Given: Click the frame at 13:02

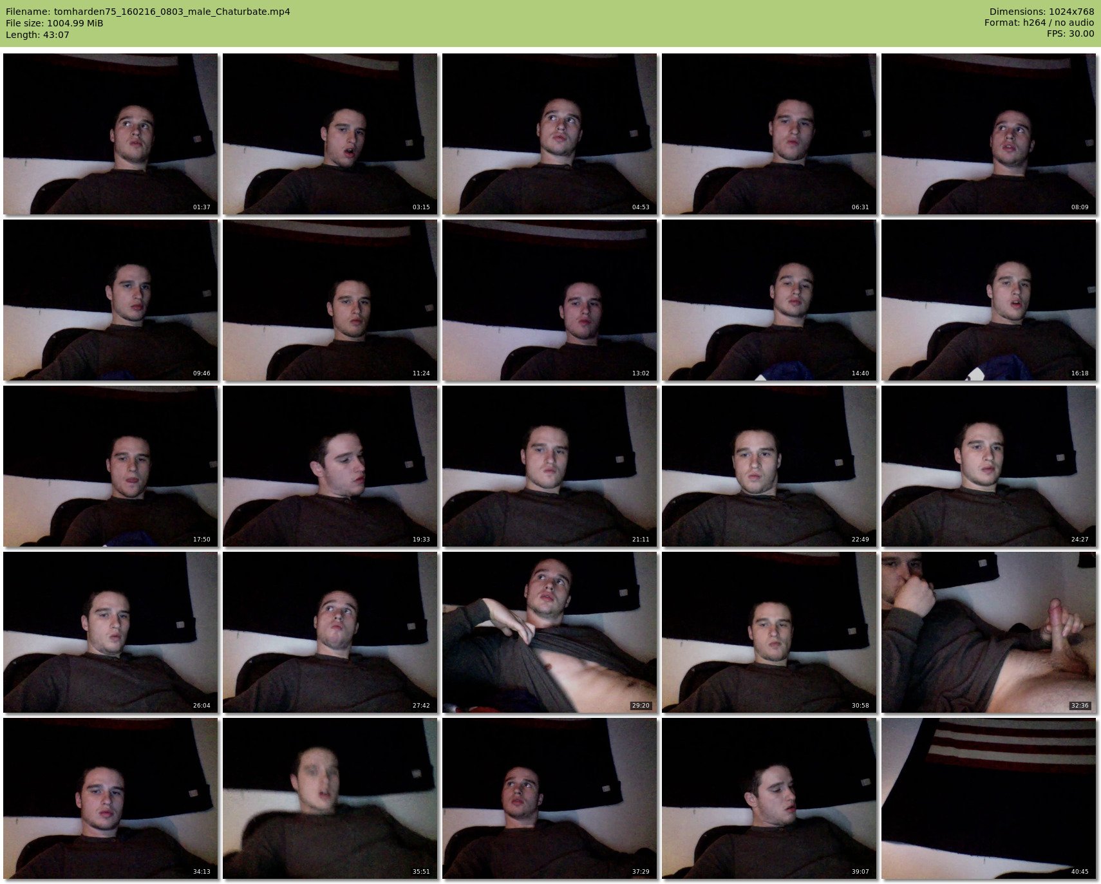Looking at the screenshot, I should point(550,300).
